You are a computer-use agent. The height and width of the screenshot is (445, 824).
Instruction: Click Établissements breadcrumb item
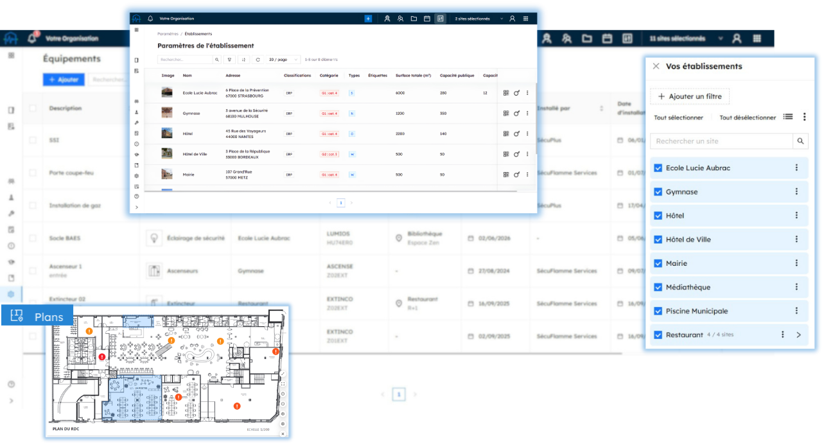(x=198, y=33)
